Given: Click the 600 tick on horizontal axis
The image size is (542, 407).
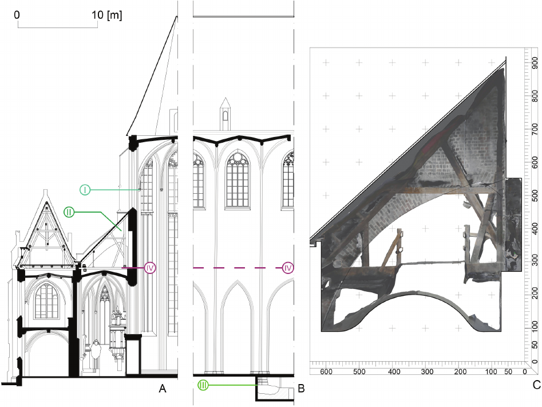Looking at the screenshot, I should [326, 372].
